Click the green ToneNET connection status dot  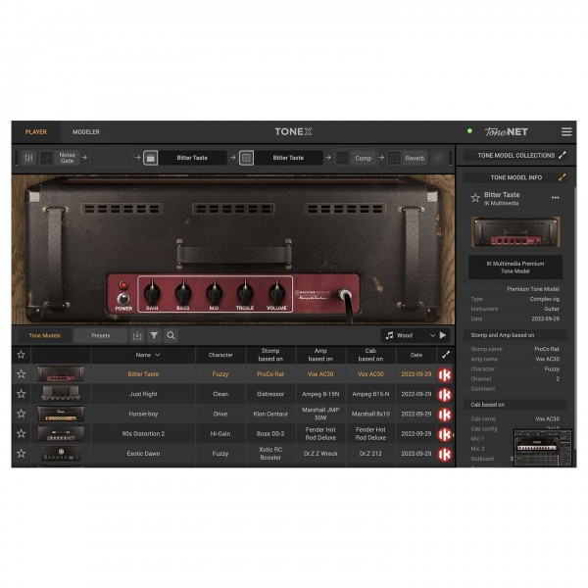(469, 131)
